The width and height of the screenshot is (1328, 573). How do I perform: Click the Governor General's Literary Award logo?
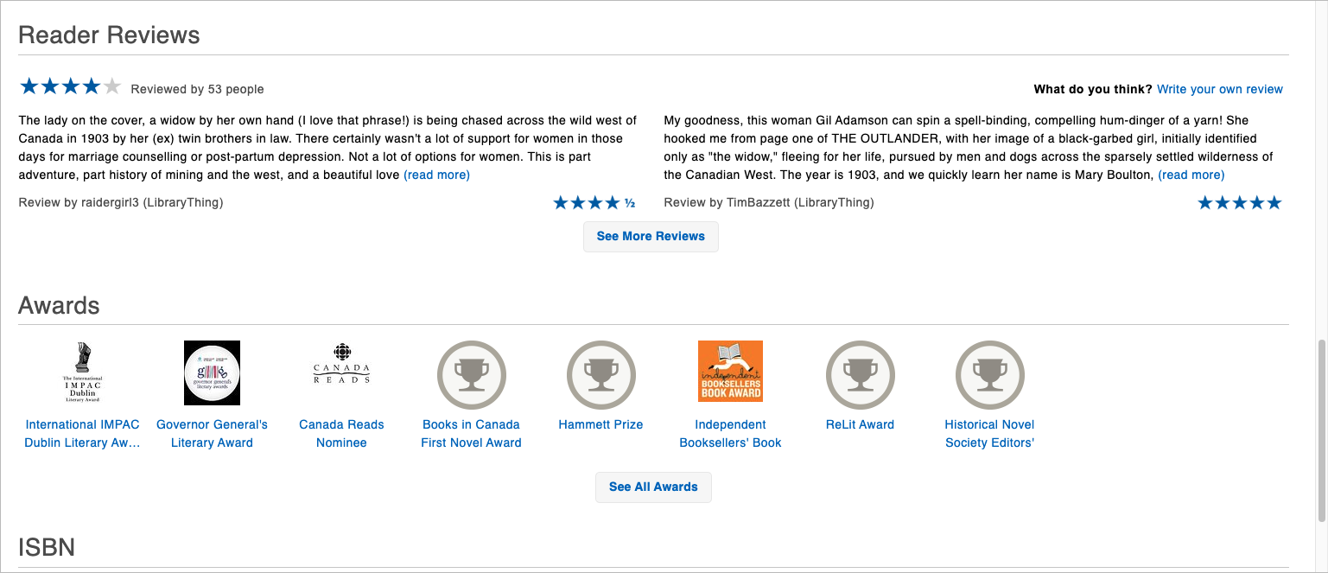[212, 372]
